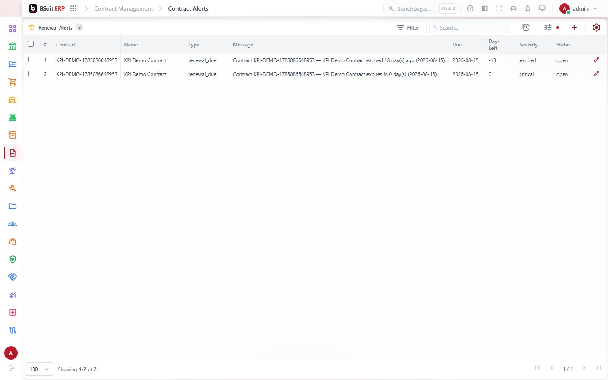Check the checkbox for row 1
608x380 pixels.
point(31,60)
